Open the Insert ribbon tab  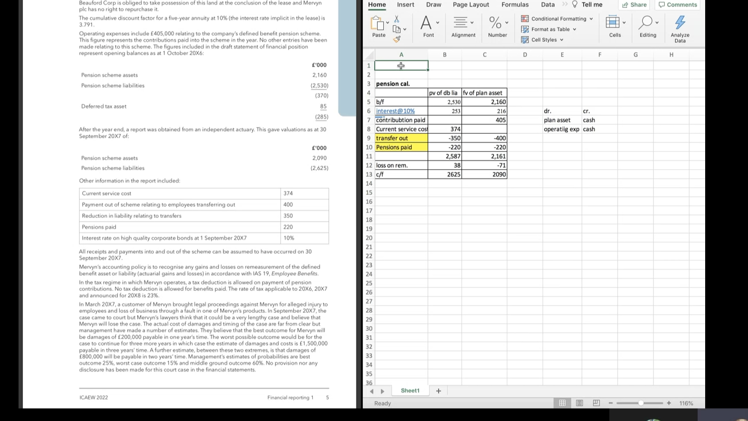405,4
